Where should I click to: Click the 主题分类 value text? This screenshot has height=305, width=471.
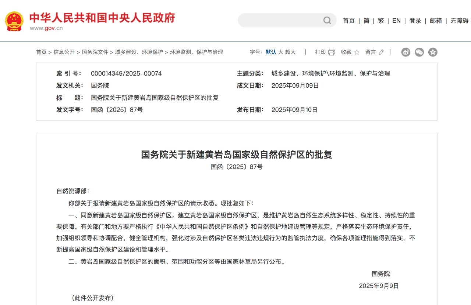coord(331,73)
